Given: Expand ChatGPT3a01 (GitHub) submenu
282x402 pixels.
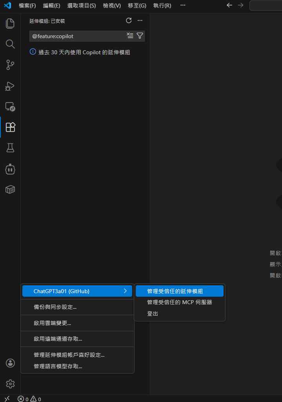Looking at the screenshot, I should tap(77, 291).
